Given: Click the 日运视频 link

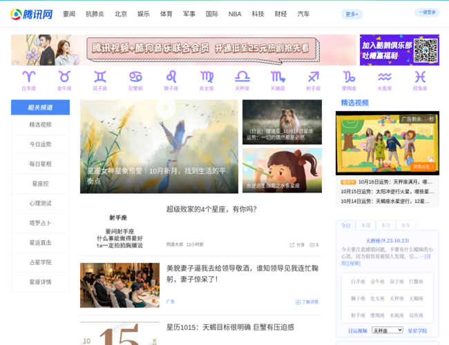Looking at the screenshot, I should click(x=357, y=331).
